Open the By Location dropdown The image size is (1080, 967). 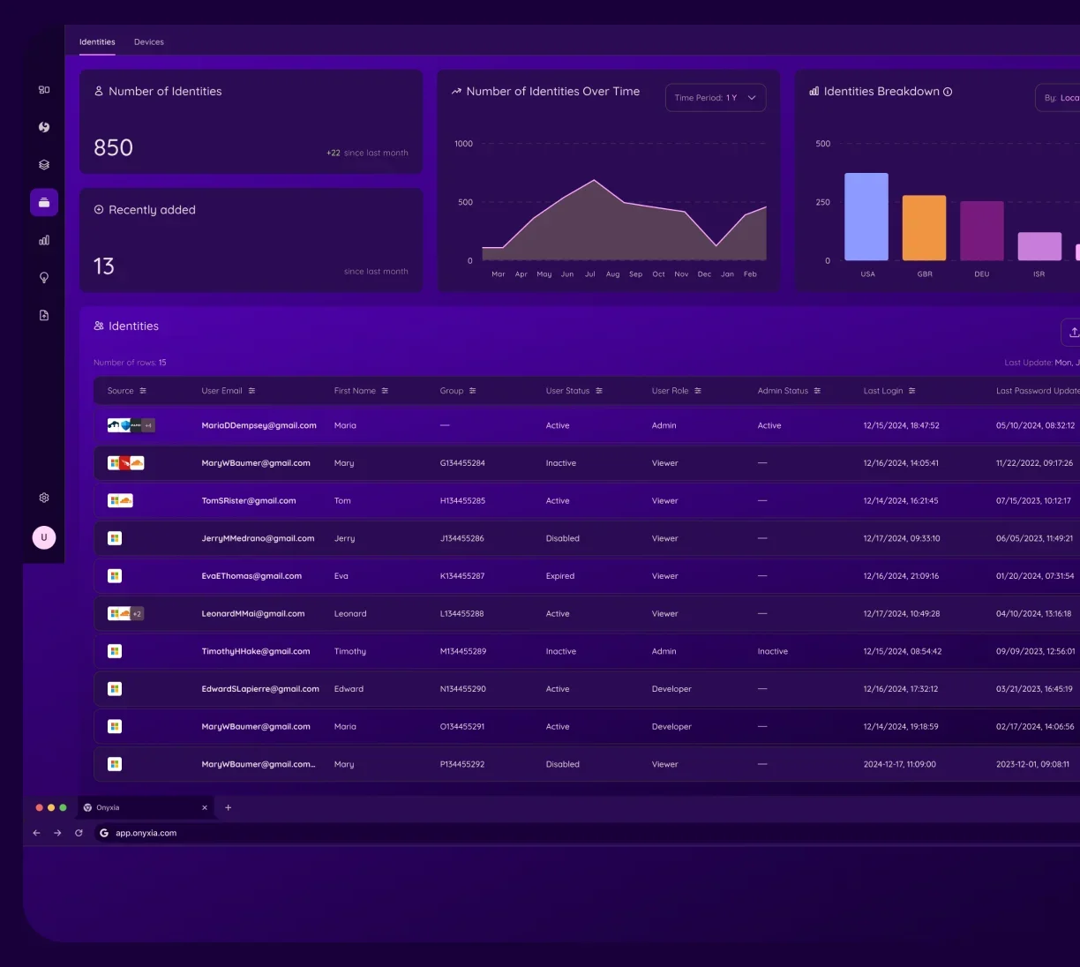pyautogui.click(x=1057, y=98)
